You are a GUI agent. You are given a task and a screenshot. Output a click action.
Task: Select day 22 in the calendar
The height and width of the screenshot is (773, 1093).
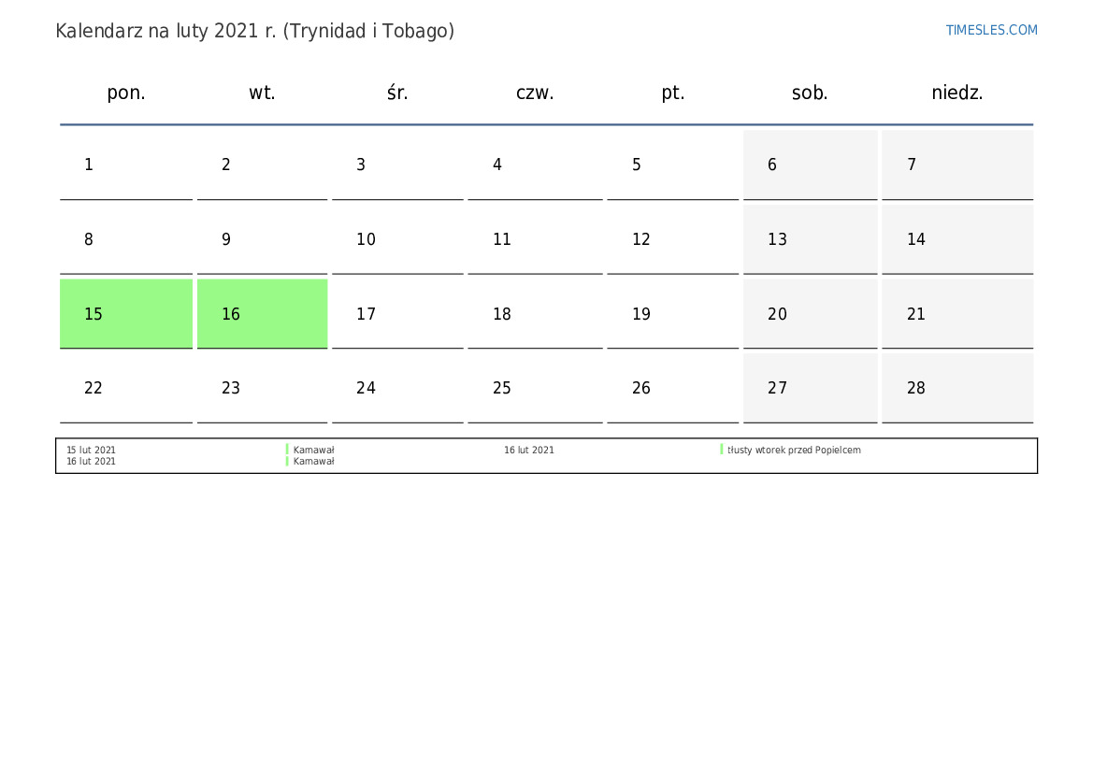tap(126, 388)
